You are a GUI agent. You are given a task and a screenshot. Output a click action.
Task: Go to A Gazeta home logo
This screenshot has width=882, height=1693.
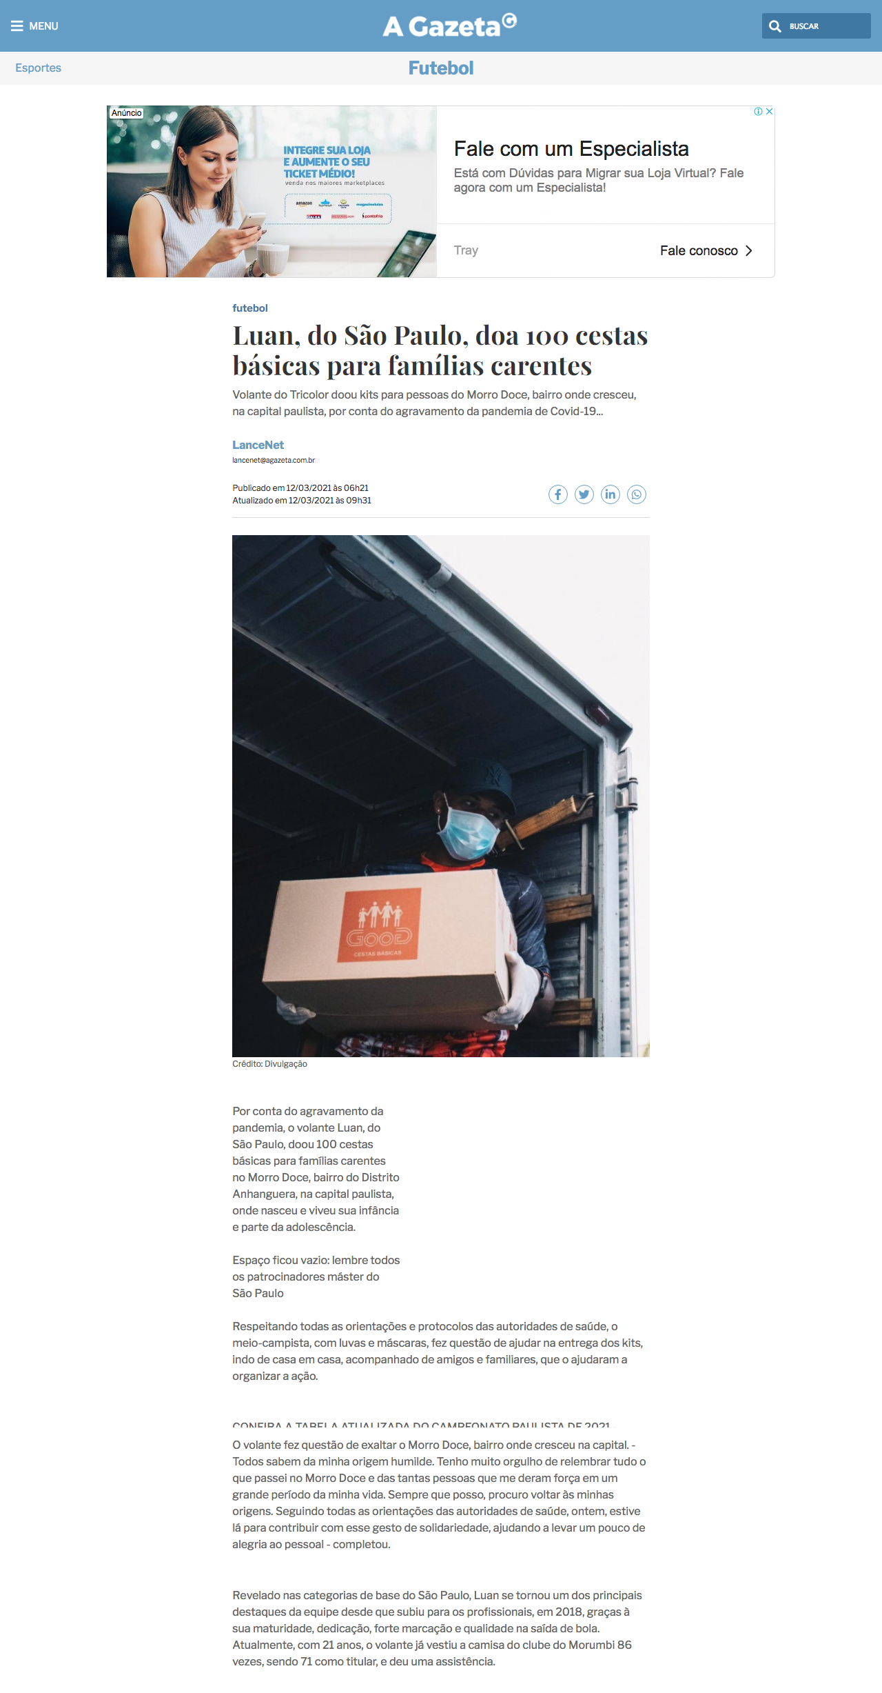[449, 26]
